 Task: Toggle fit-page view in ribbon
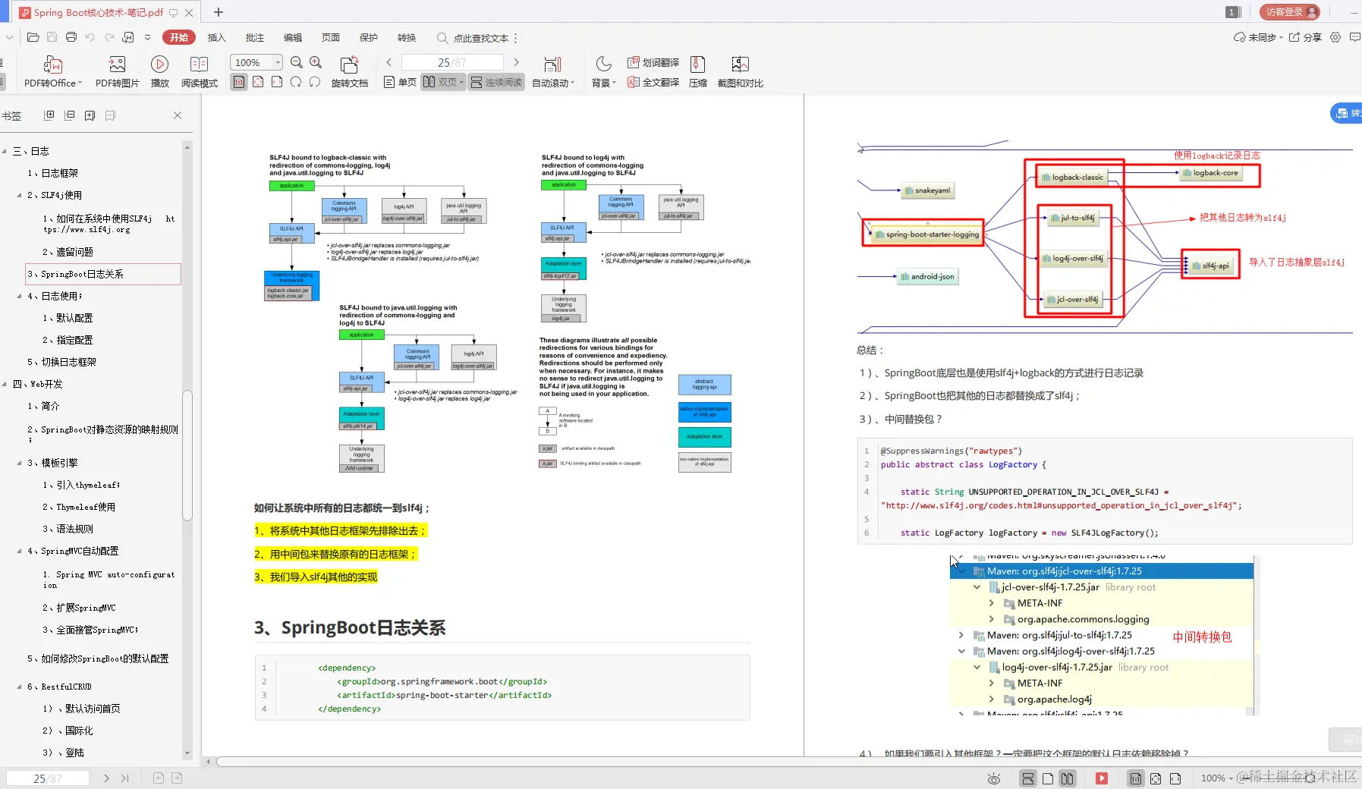click(258, 82)
